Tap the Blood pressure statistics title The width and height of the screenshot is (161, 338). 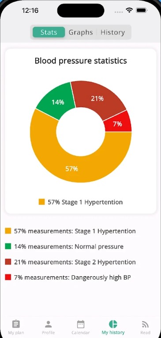[x=81, y=61]
